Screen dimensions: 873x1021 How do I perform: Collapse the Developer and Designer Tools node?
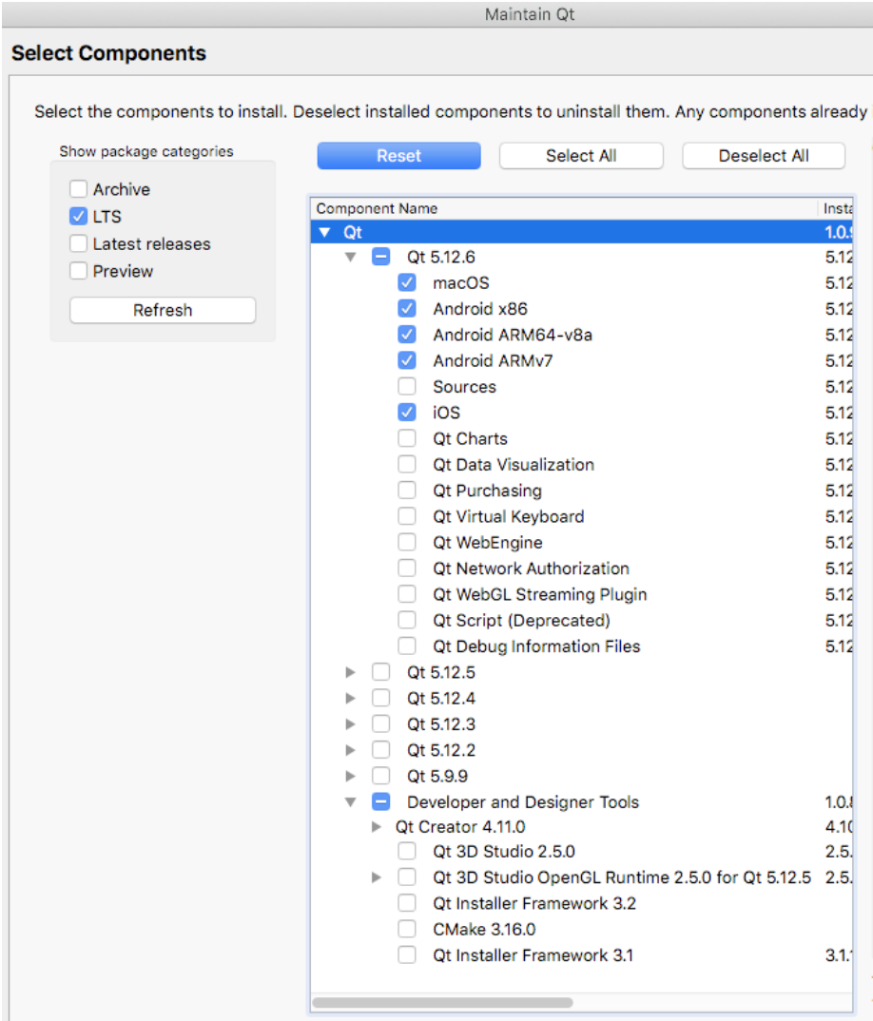(x=351, y=802)
